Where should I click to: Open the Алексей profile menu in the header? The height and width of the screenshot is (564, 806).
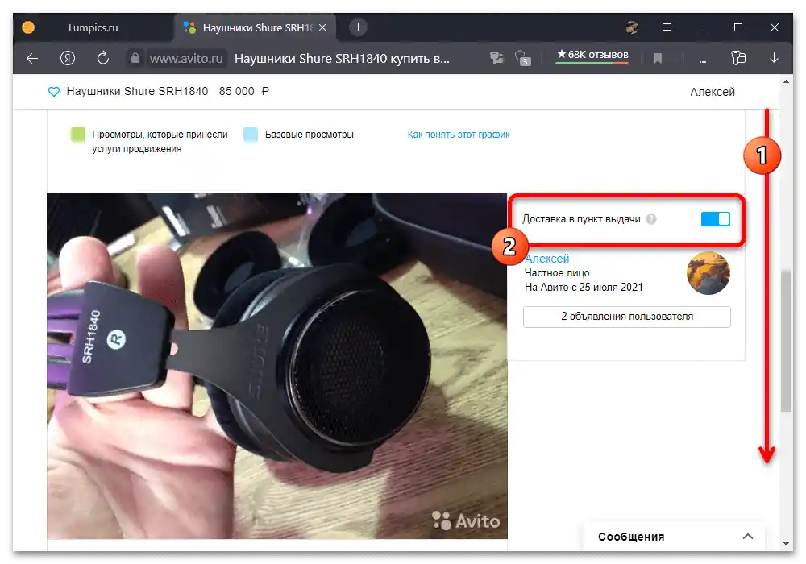(712, 92)
